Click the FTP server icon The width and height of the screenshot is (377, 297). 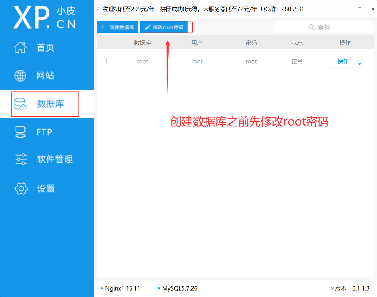pos(20,132)
